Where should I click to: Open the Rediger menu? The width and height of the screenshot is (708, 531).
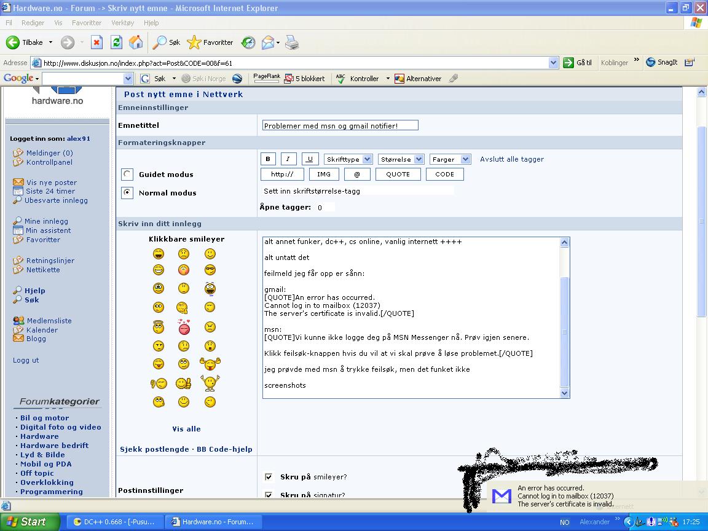[x=33, y=23]
